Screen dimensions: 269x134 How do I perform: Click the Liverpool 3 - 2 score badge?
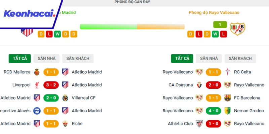click(x=51, y=85)
